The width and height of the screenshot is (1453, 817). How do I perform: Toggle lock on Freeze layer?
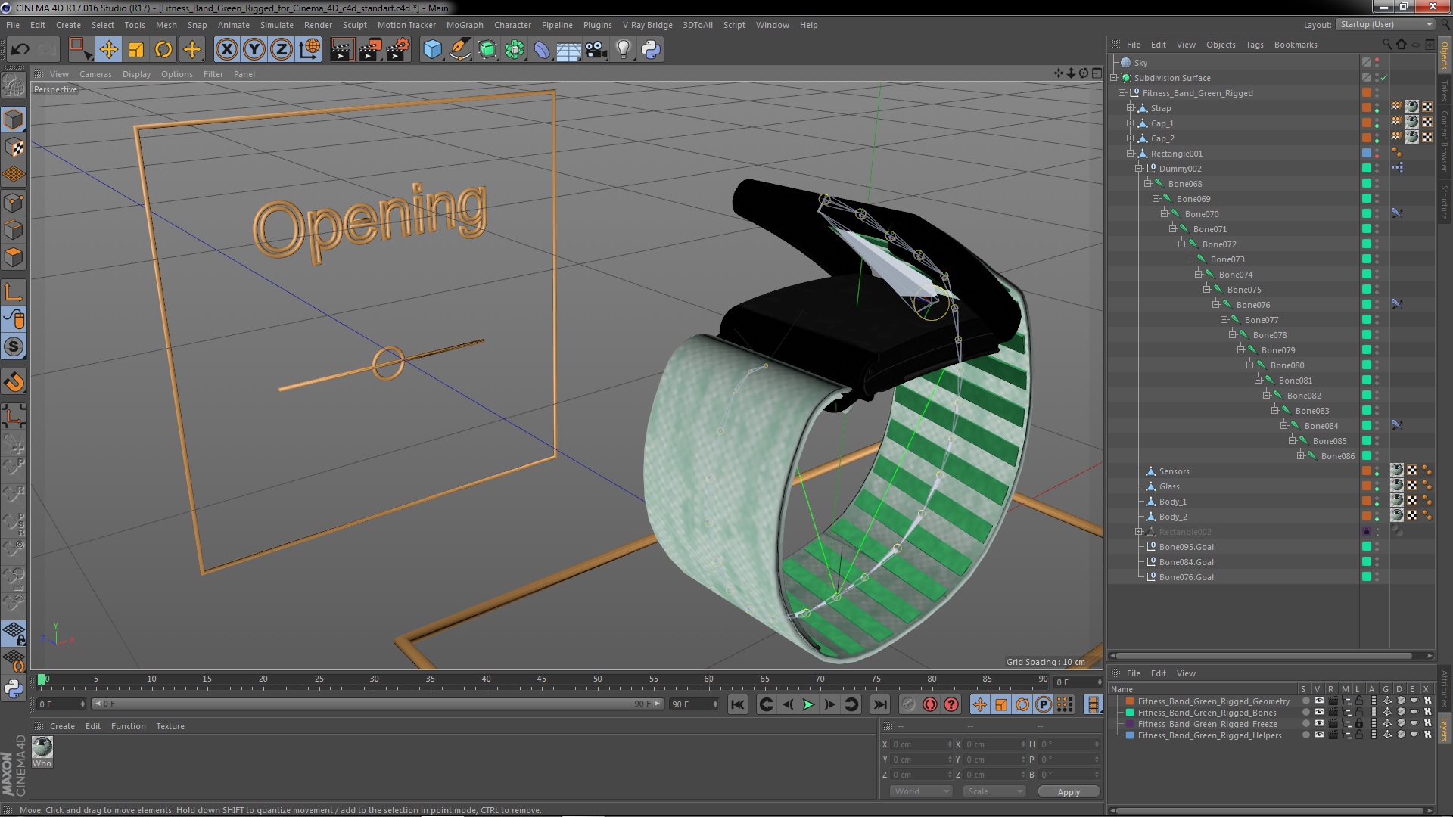coord(1359,724)
